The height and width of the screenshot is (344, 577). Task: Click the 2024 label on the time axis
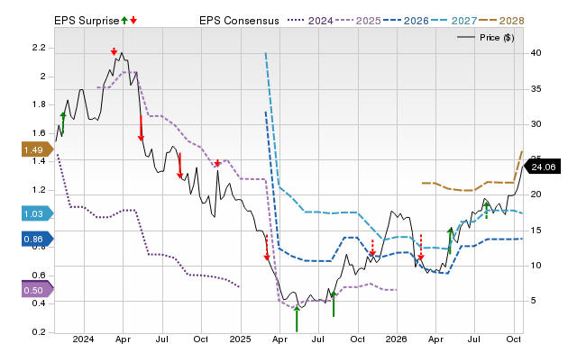(x=83, y=339)
